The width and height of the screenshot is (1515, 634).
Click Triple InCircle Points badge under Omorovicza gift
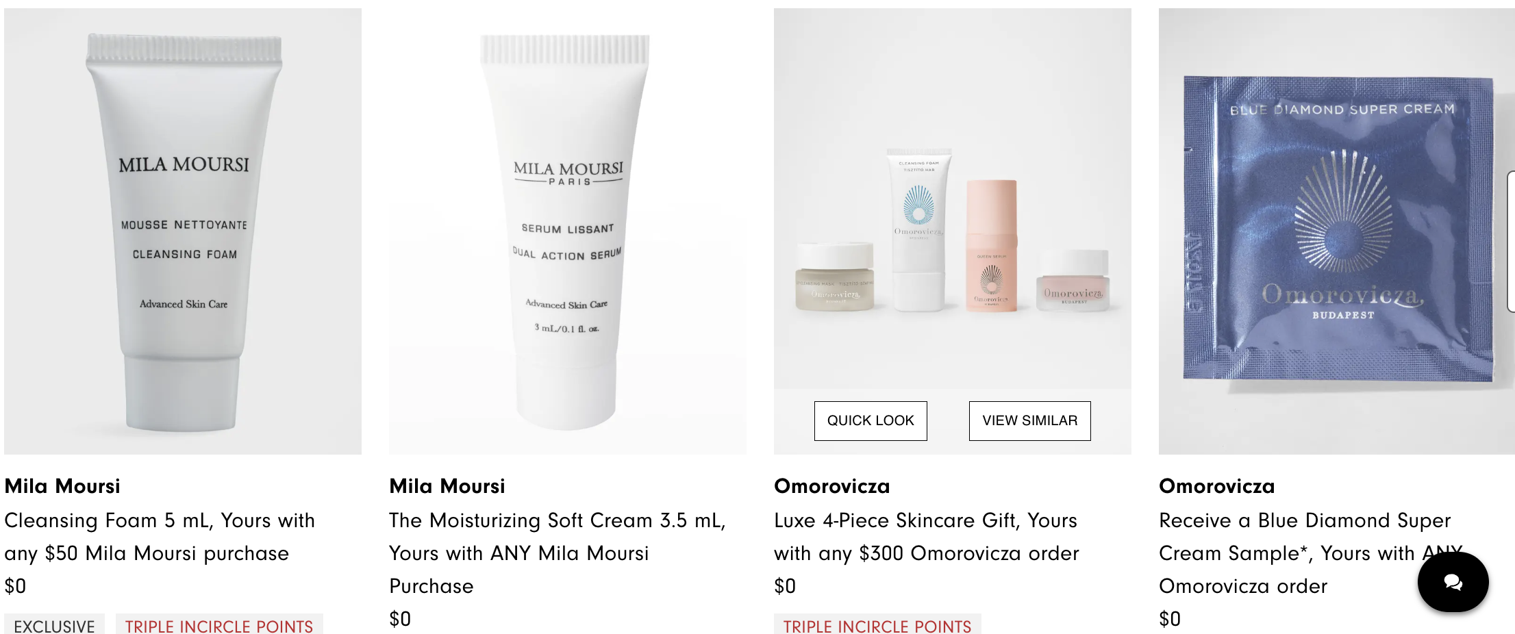877,625
